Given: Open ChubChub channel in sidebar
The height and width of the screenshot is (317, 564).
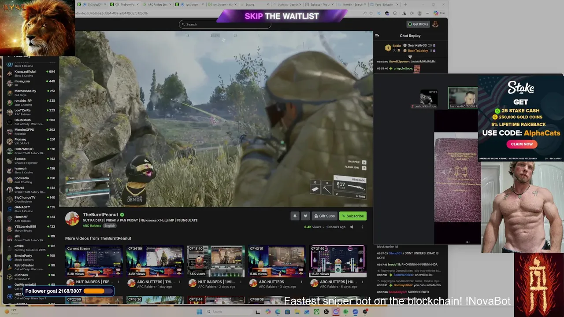Looking at the screenshot, I should pos(30,122).
